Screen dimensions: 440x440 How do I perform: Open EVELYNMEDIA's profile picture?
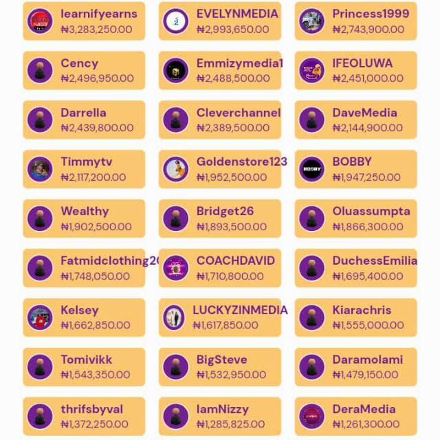[176, 21]
